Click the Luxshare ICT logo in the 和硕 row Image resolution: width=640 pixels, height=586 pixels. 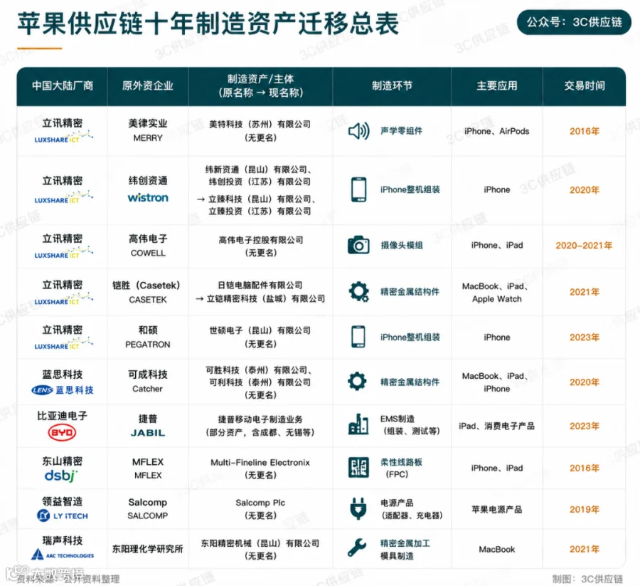click(63, 344)
